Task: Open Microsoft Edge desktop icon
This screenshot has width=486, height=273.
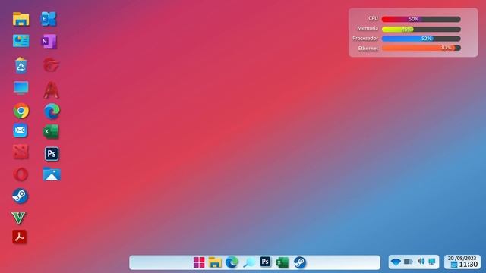Action: [x=52, y=111]
